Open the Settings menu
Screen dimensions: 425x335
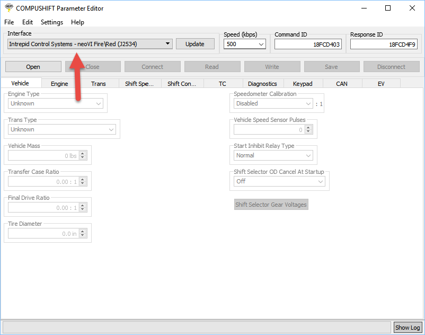tap(52, 22)
